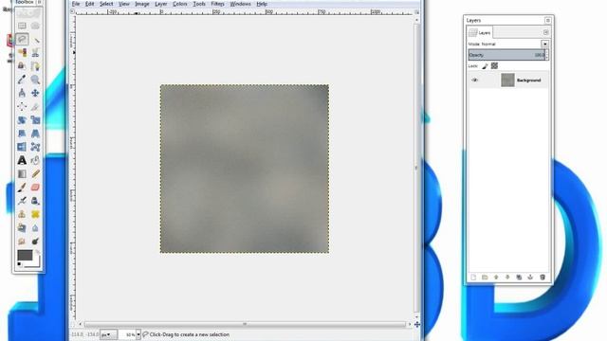Viewport: 607px width, 341px height.
Task: Open the Layers tab configuration menu
Action: pyautogui.click(x=546, y=32)
